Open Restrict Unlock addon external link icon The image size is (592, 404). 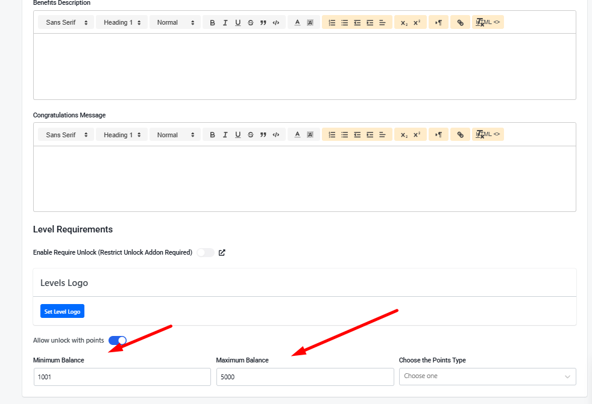(x=222, y=252)
